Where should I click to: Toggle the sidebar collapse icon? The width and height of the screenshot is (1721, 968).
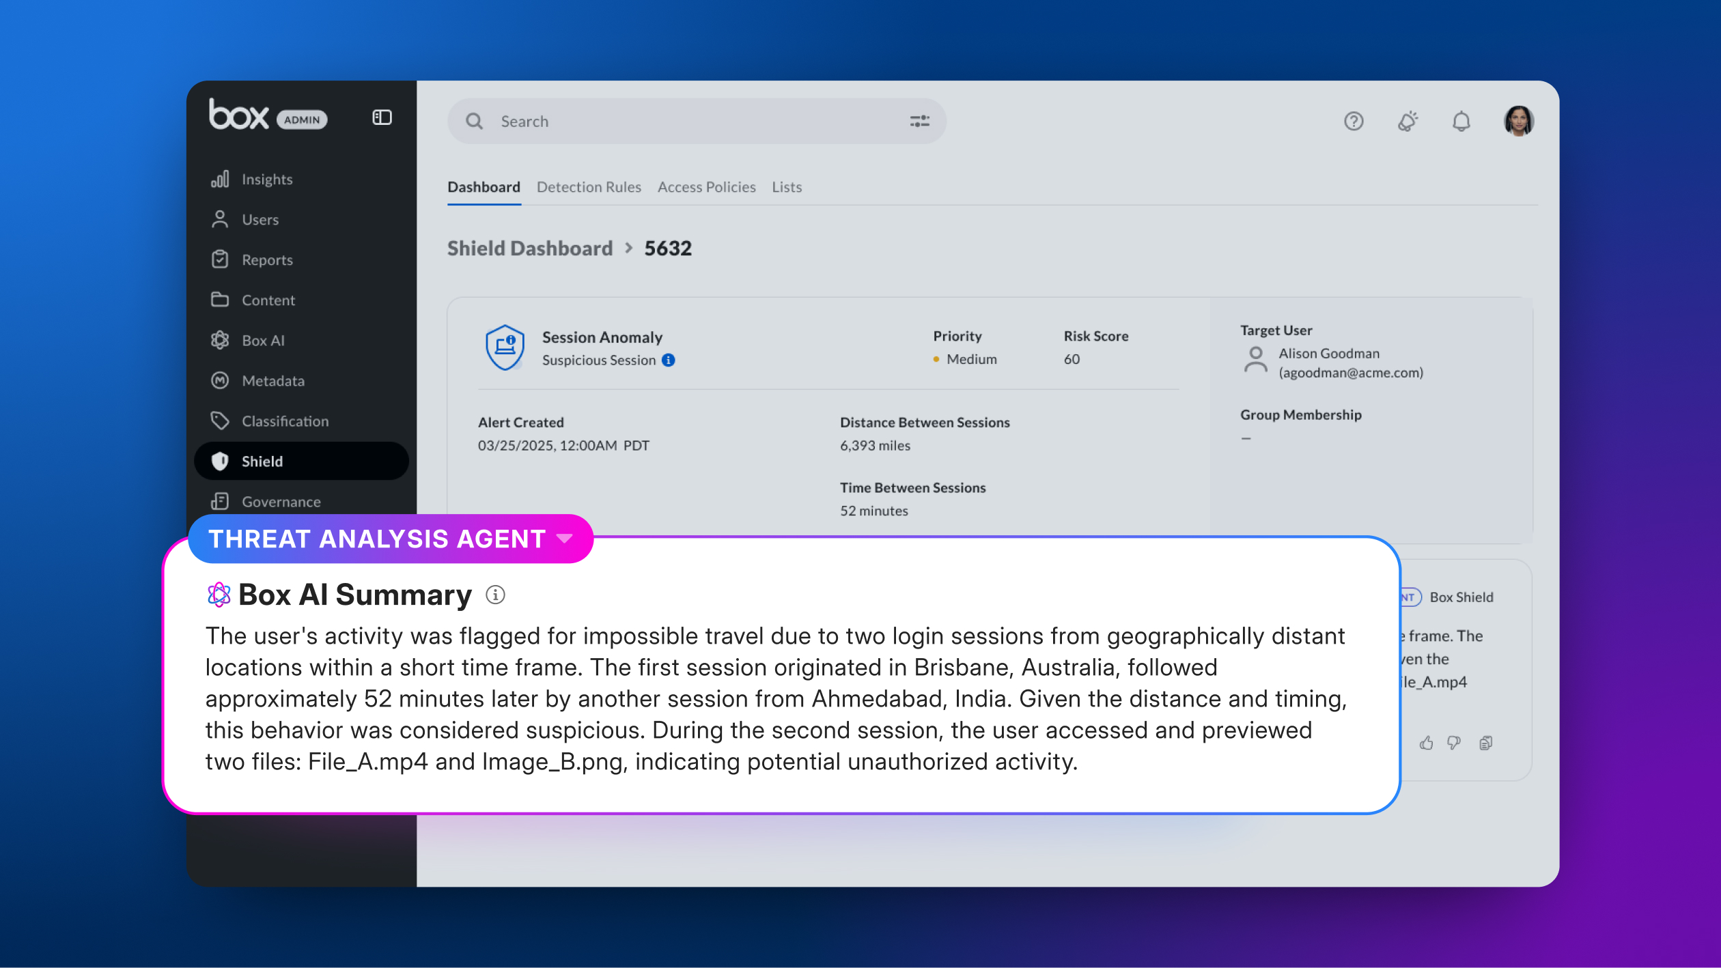(382, 117)
